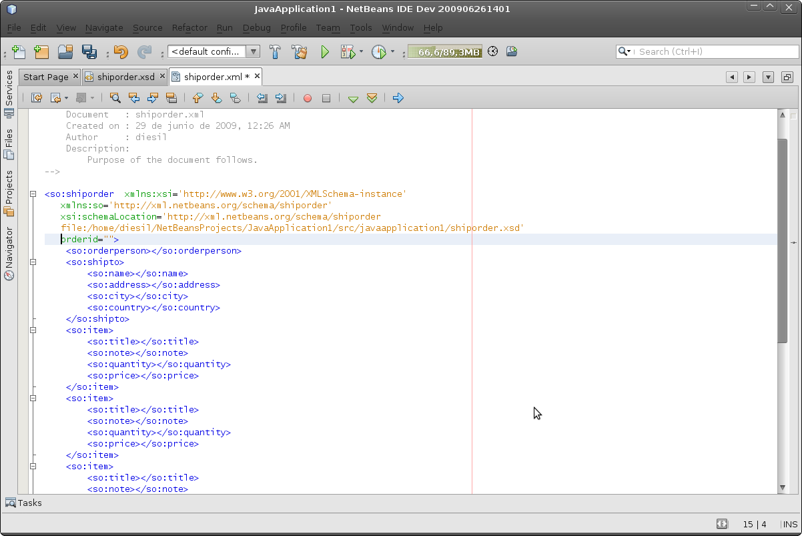Toggle Highlight Search in editor toolbar
Screen dimensions: 802x536
[x=171, y=98]
